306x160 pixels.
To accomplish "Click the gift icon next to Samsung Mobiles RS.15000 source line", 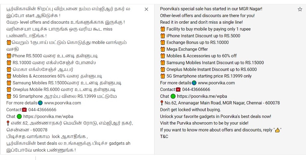I will point(9,83).
